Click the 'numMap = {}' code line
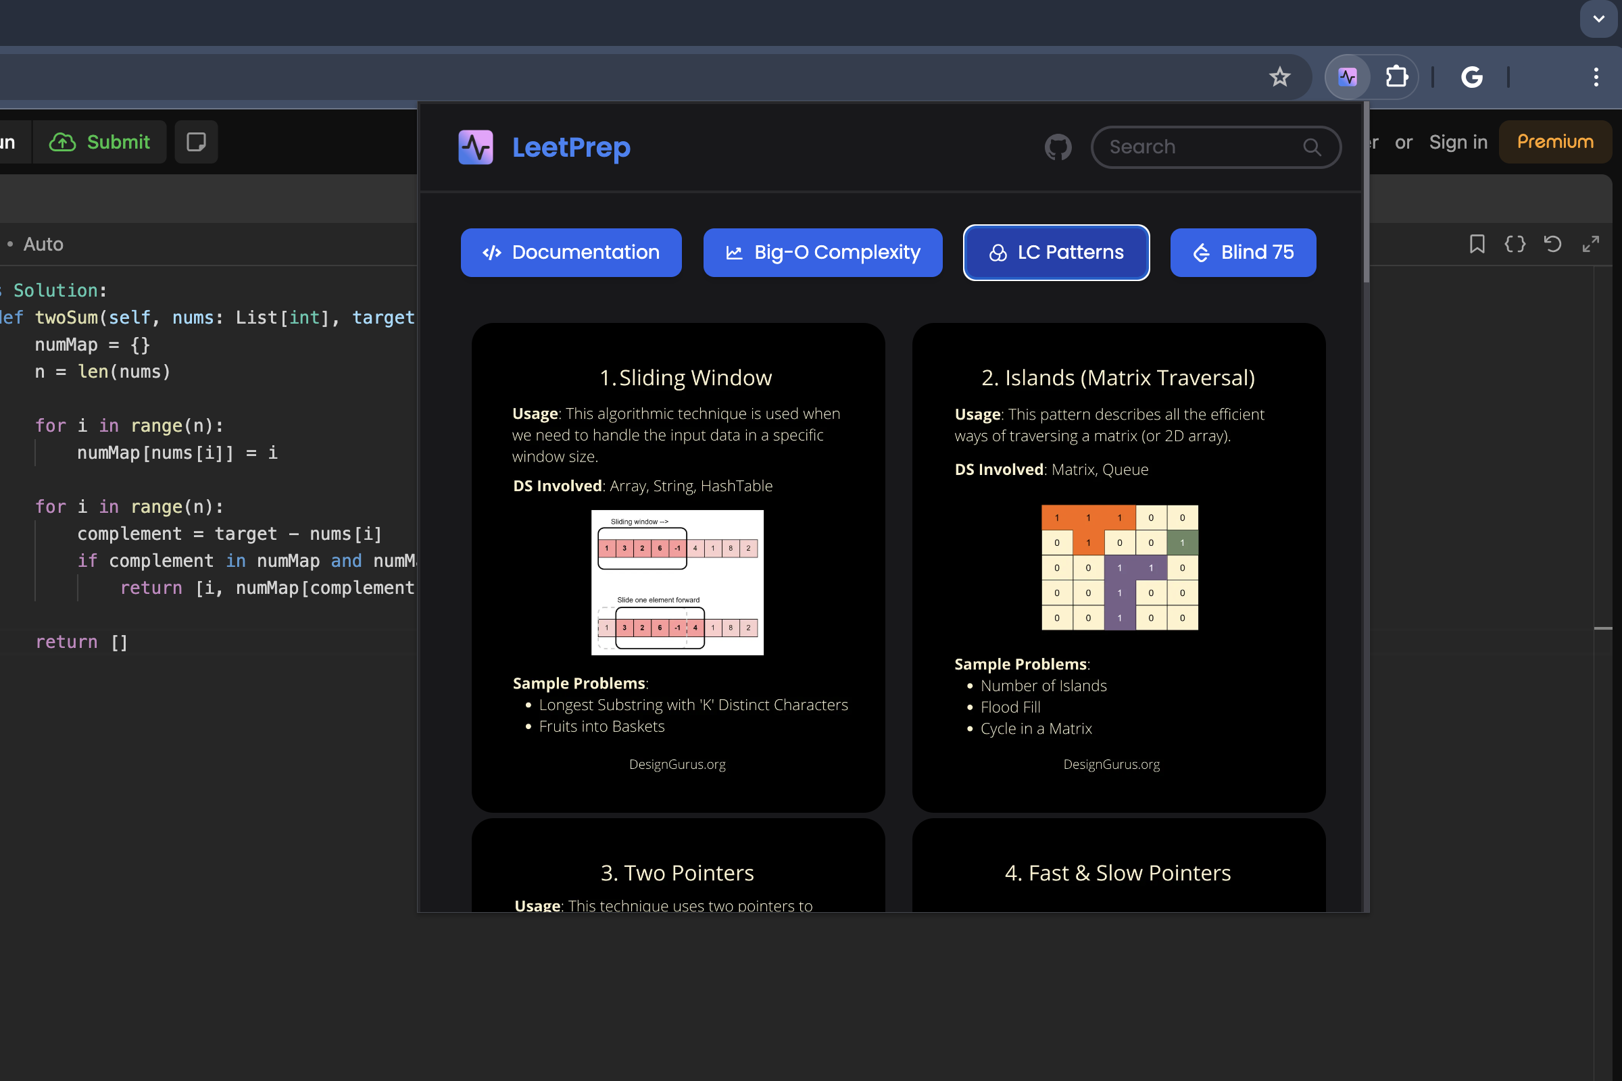The height and width of the screenshot is (1081, 1622). (x=93, y=345)
